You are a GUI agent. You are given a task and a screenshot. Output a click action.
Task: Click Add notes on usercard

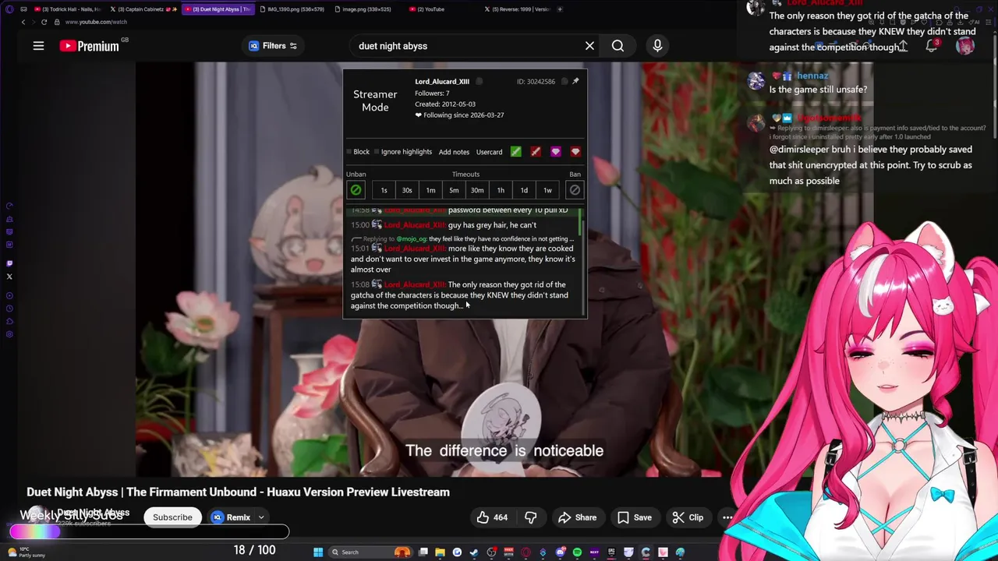click(454, 152)
